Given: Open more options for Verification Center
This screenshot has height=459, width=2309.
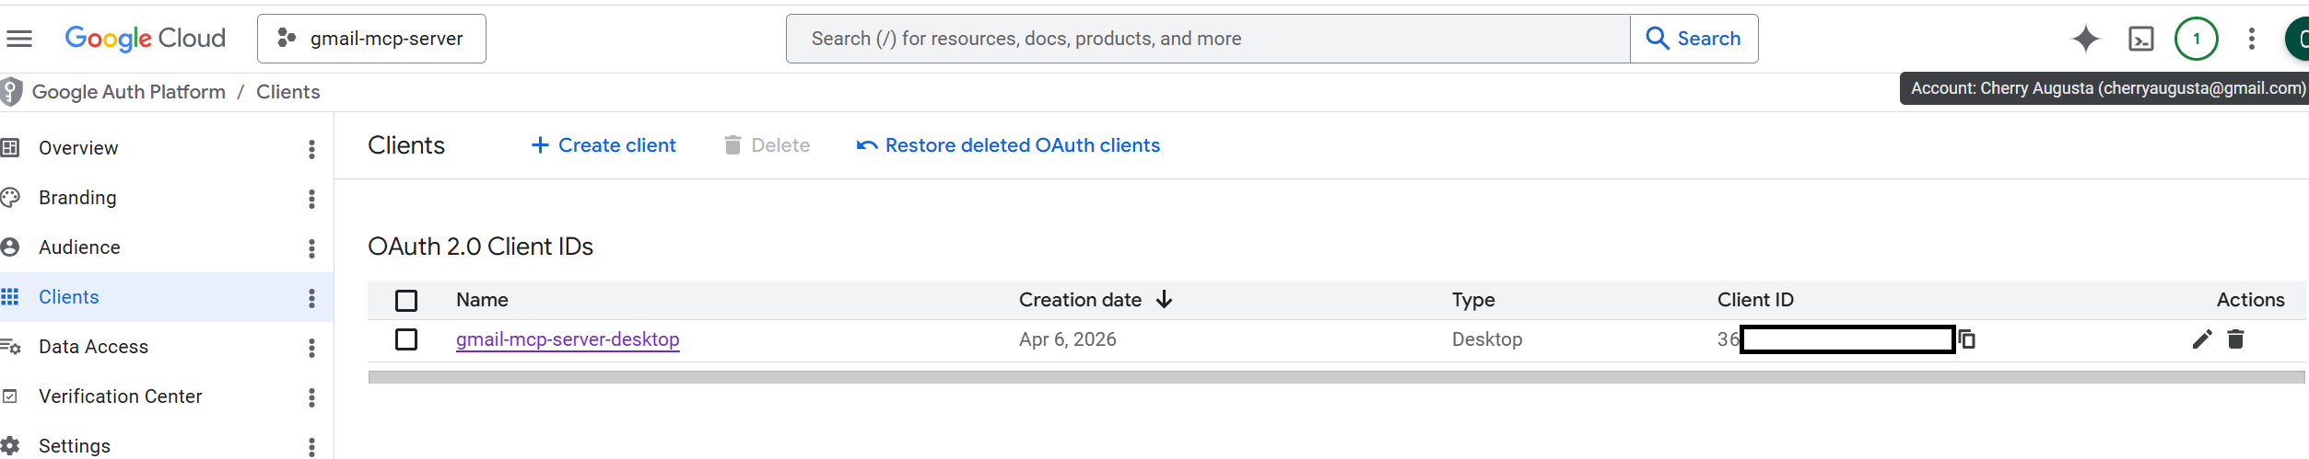Looking at the screenshot, I should pos(312,397).
